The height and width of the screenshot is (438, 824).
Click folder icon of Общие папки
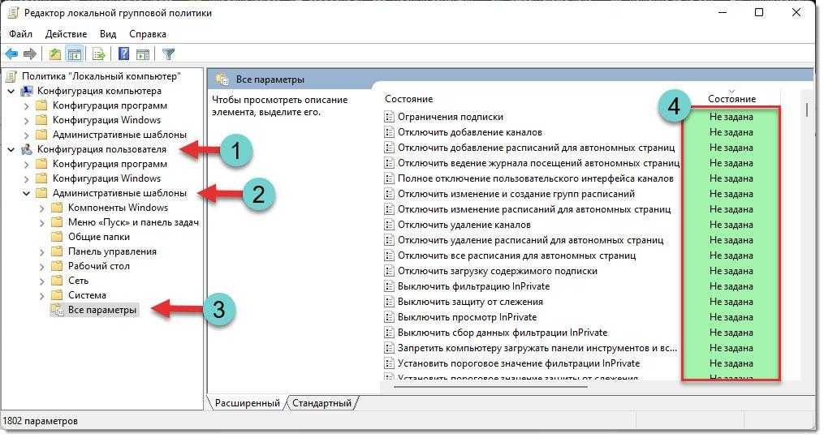pos(58,237)
